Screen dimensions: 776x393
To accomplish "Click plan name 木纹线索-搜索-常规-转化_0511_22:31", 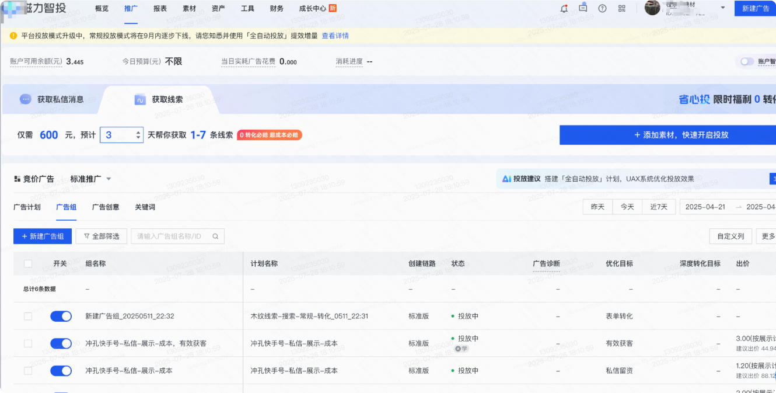I will tap(309, 316).
